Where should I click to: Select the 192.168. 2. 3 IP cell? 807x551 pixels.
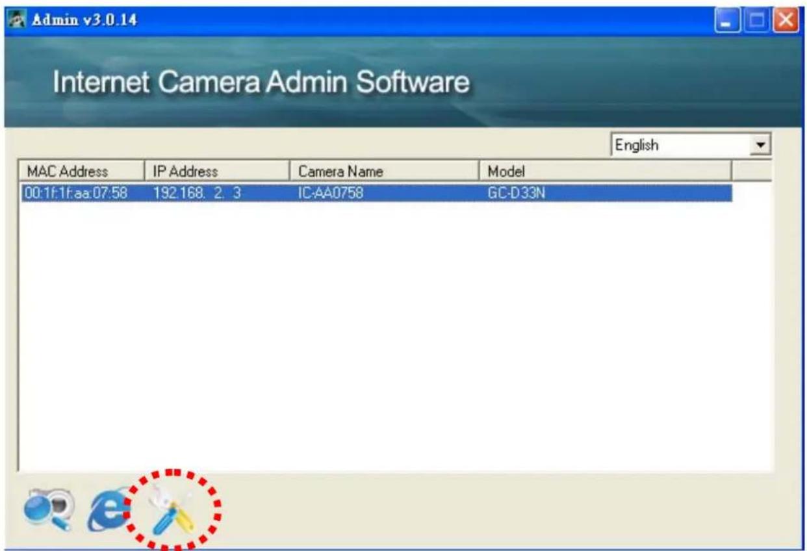pyautogui.click(x=198, y=193)
